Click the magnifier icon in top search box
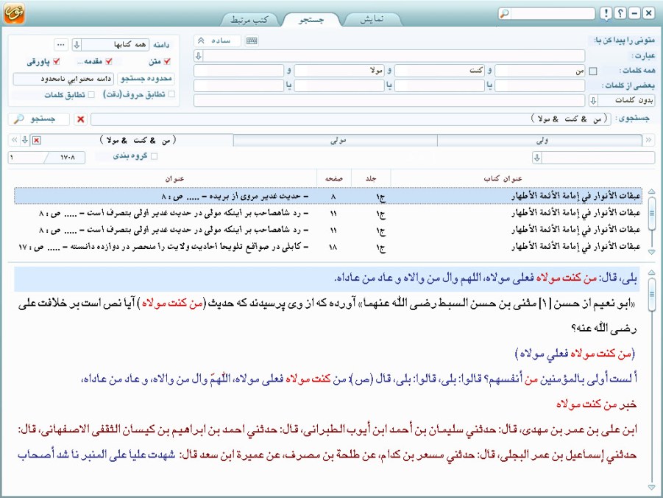 click(x=505, y=13)
